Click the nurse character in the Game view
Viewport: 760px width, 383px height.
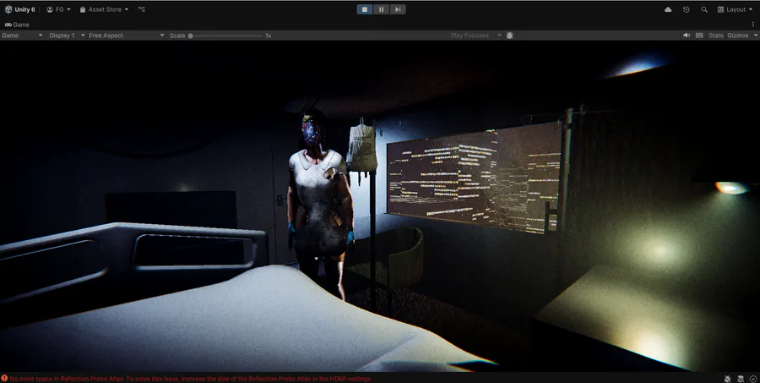[x=320, y=199]
